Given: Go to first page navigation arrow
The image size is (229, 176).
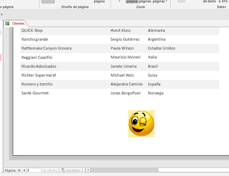Looking at the screenshot, I should (19, 170).
